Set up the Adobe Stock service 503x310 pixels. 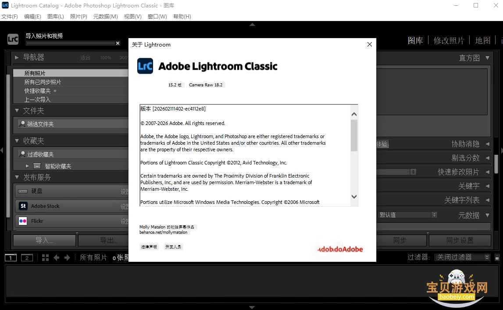[x=124, y=206]
